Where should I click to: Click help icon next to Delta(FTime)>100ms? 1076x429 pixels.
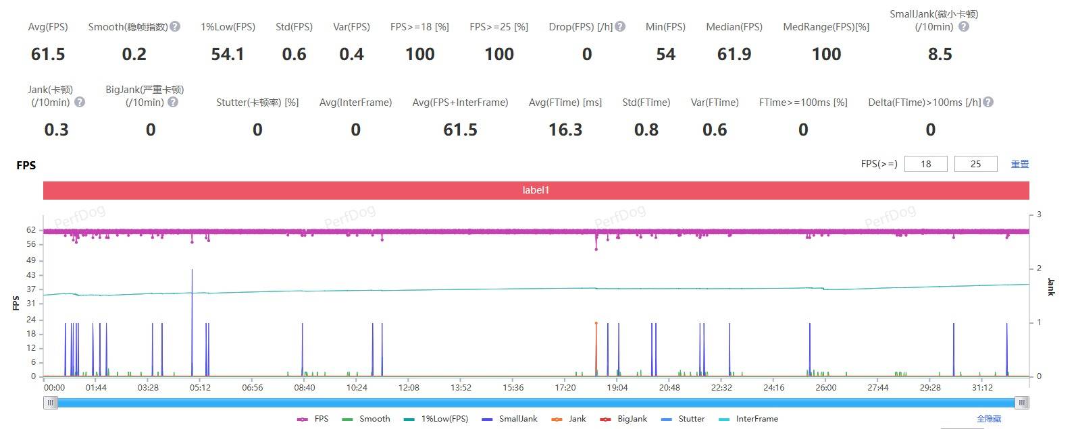pyautogui.click(x=988, y=103)
